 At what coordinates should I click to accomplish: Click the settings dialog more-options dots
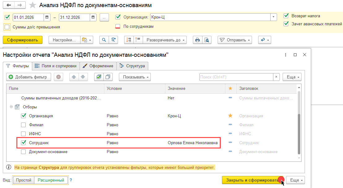tap(285, 55)
